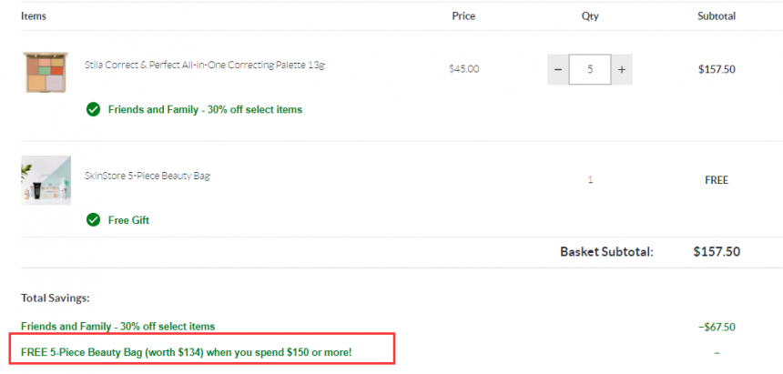The width and height of the screenshot is (783, 374).
Task: Click the Stila Correct & Perfect product name
Action: tap(205, 65)
